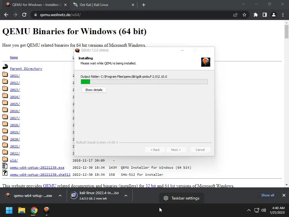This screenshot has width=289, height=217.
Task: Expand options for kali-linux iso download
Action: pos(126,196)
